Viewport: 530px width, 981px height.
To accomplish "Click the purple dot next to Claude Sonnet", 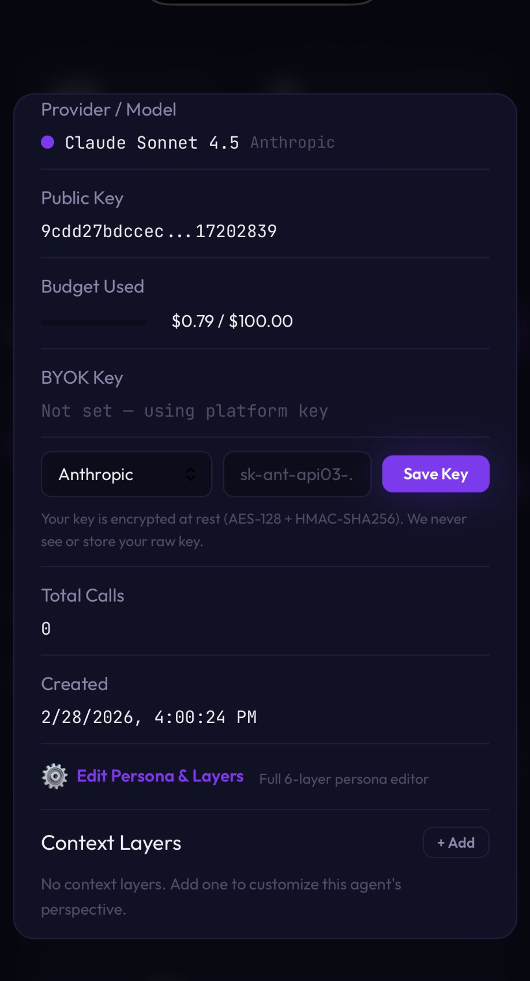I will (48, 143).
